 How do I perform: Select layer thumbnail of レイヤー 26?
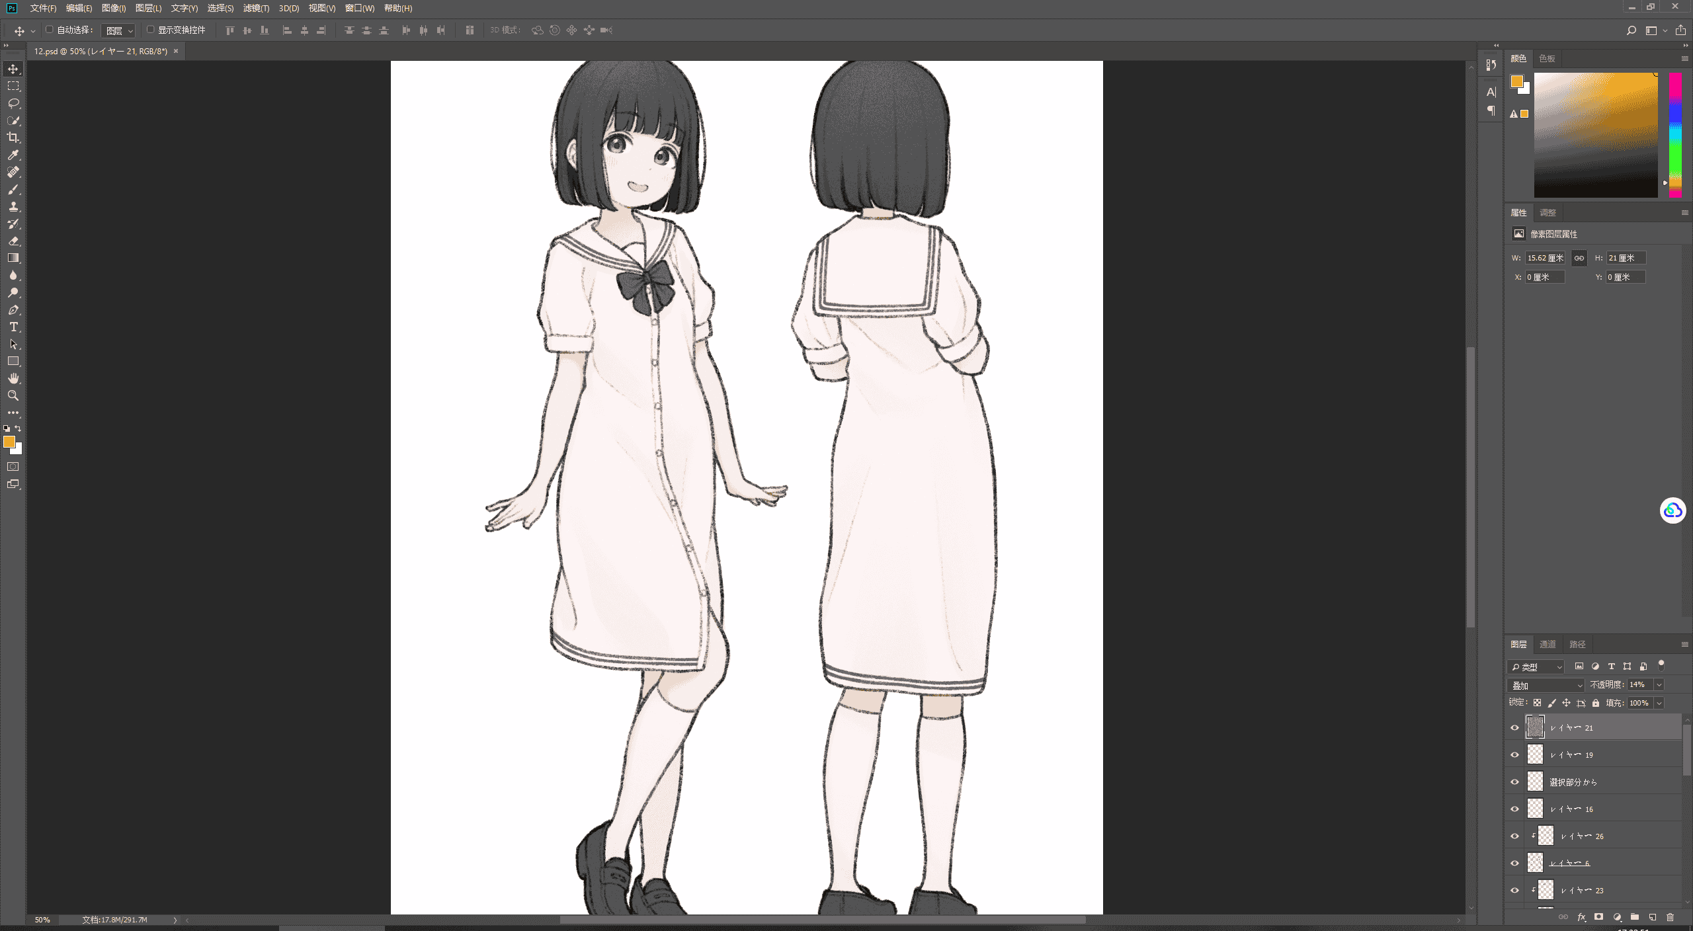pos(1546,836)
